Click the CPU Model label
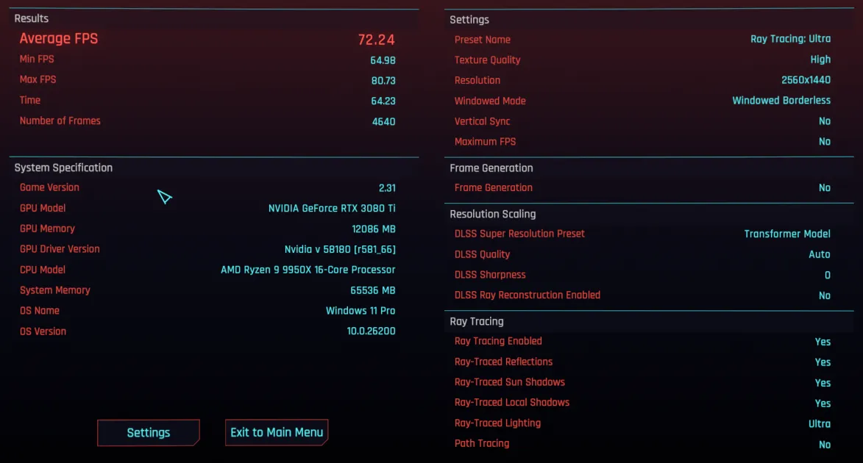This screenshot has height=463, width=863. point(43,270)
